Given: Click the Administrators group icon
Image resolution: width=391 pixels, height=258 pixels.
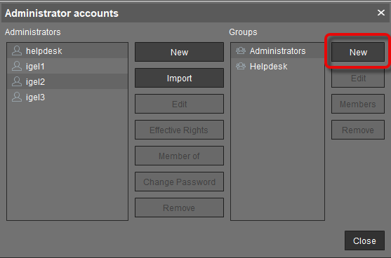Looking at the screenshot, I should tap(241, 50).
